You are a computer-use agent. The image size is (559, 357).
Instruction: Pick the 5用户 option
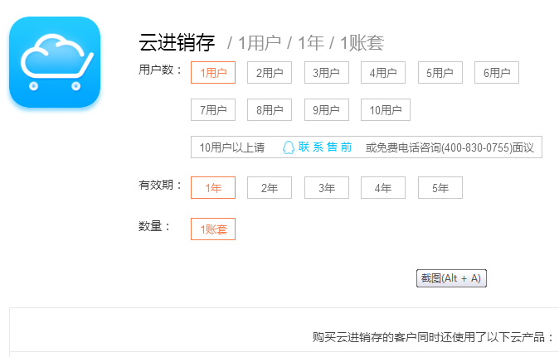440,73
